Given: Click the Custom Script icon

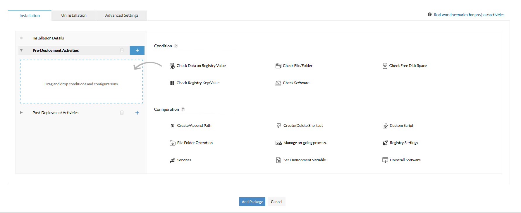Looking at the screenshot, I should (x=385, y=126).
